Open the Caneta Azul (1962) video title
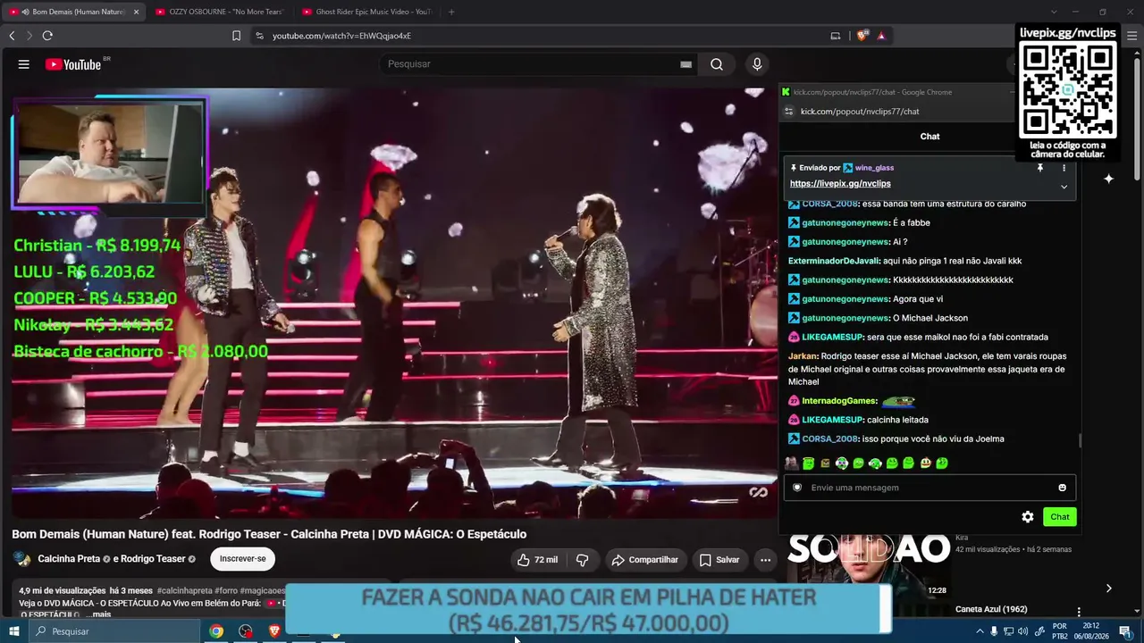The height and width of the screenshot is (643, 1144). click(991, 609)
